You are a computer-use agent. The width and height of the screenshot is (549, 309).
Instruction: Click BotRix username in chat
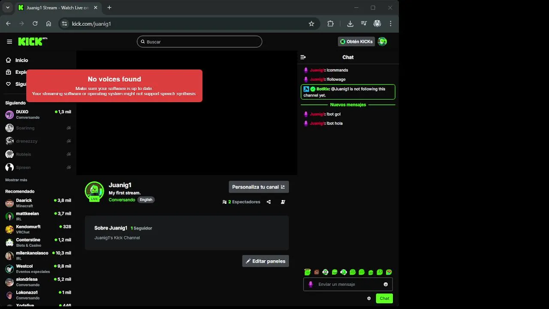(323, 89)
